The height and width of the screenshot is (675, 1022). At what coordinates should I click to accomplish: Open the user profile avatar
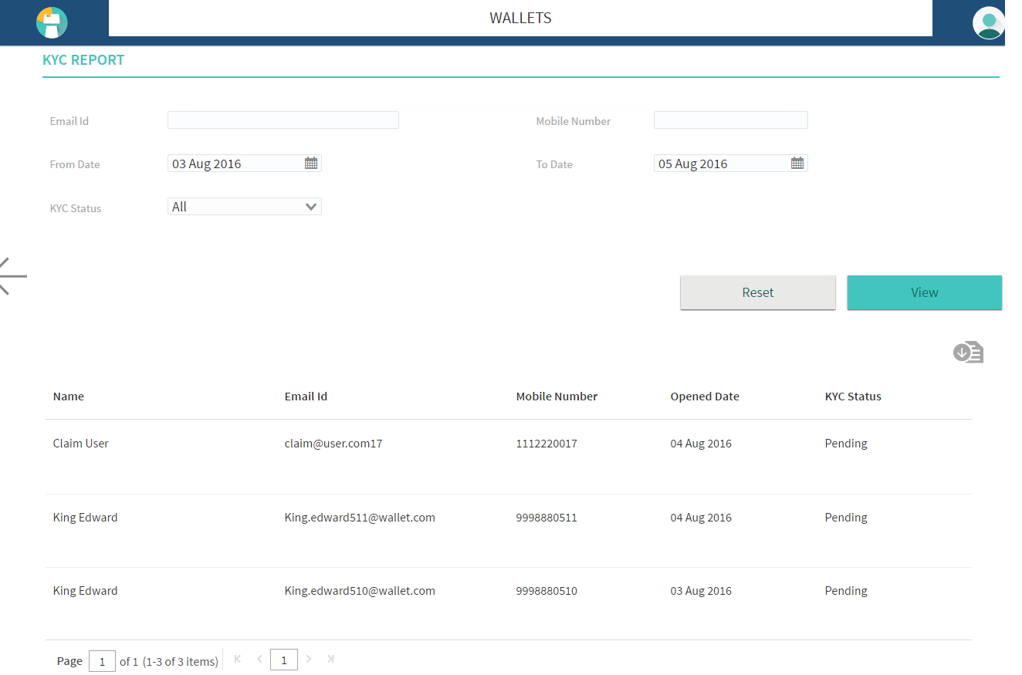(x=988, y=22)
